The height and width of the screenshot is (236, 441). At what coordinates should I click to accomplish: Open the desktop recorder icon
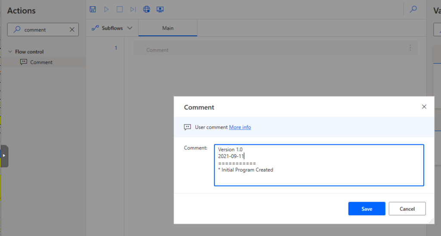pyautogui.click(x=160, y=9)
